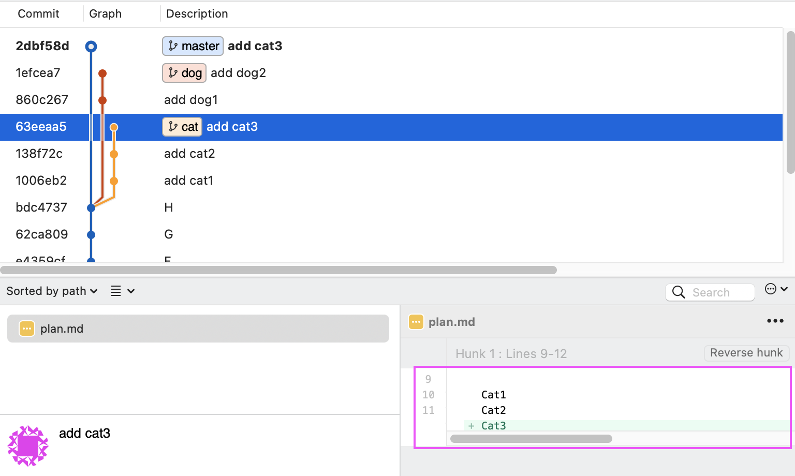Click graph node of commit 1efcea7
The height and width of the screenshot is (476, 795).
[x=102, y=73]
